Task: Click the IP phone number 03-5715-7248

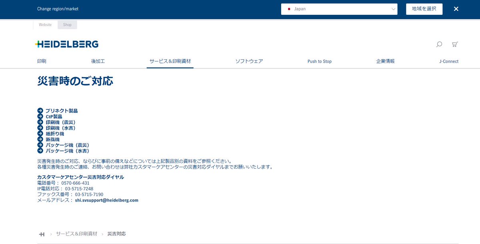Action: (79, 189)
